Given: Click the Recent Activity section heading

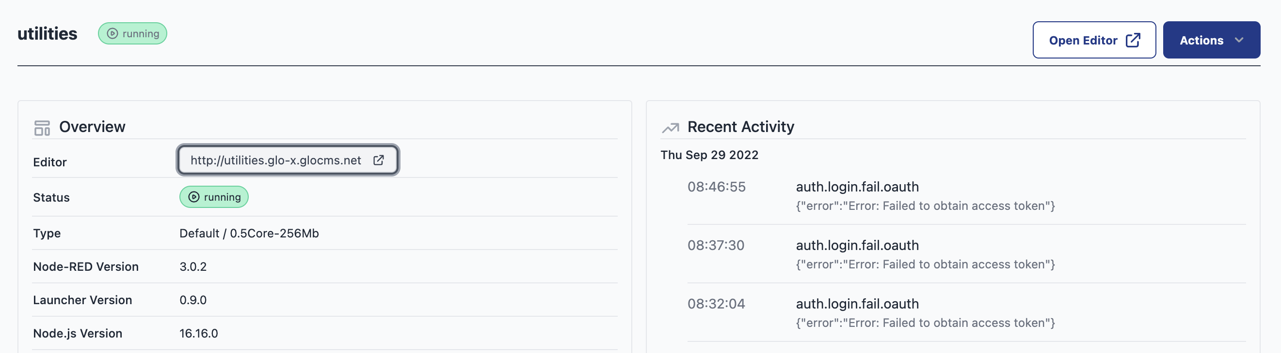Looking at the screenshot, I should 740,127.
